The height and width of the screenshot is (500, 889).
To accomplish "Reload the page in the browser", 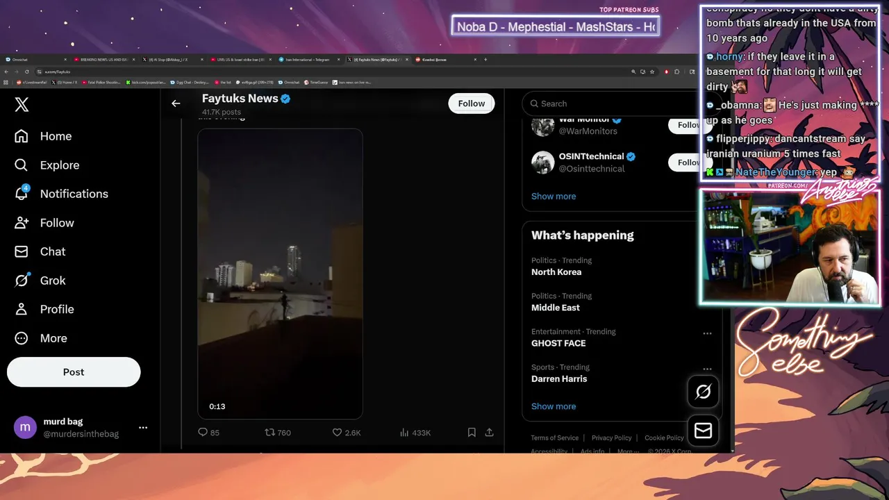I will click(x=27, y=72).
